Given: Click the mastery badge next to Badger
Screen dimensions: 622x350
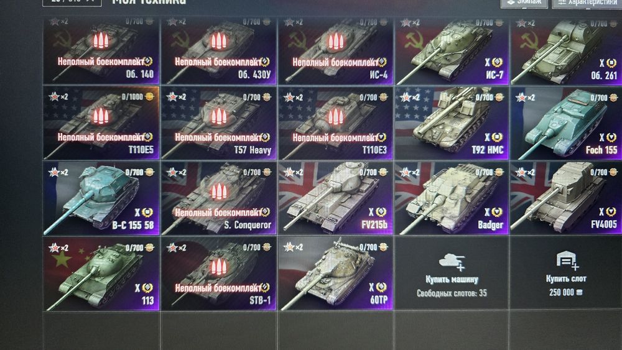Looking at the screenshot, I should click(497, 212).
